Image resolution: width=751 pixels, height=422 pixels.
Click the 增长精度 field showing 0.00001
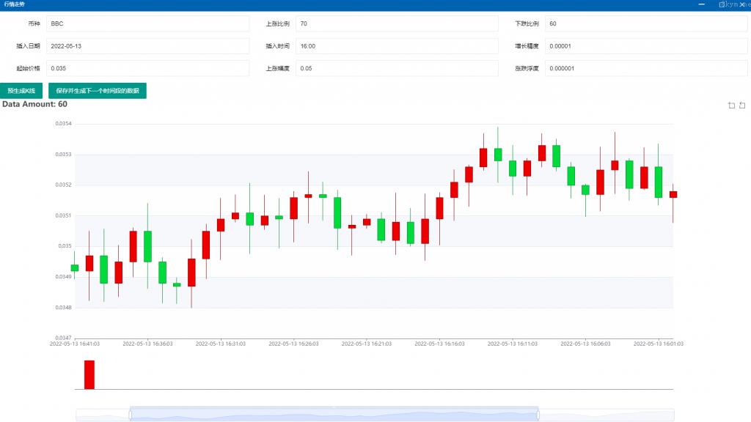click(645, 46)
